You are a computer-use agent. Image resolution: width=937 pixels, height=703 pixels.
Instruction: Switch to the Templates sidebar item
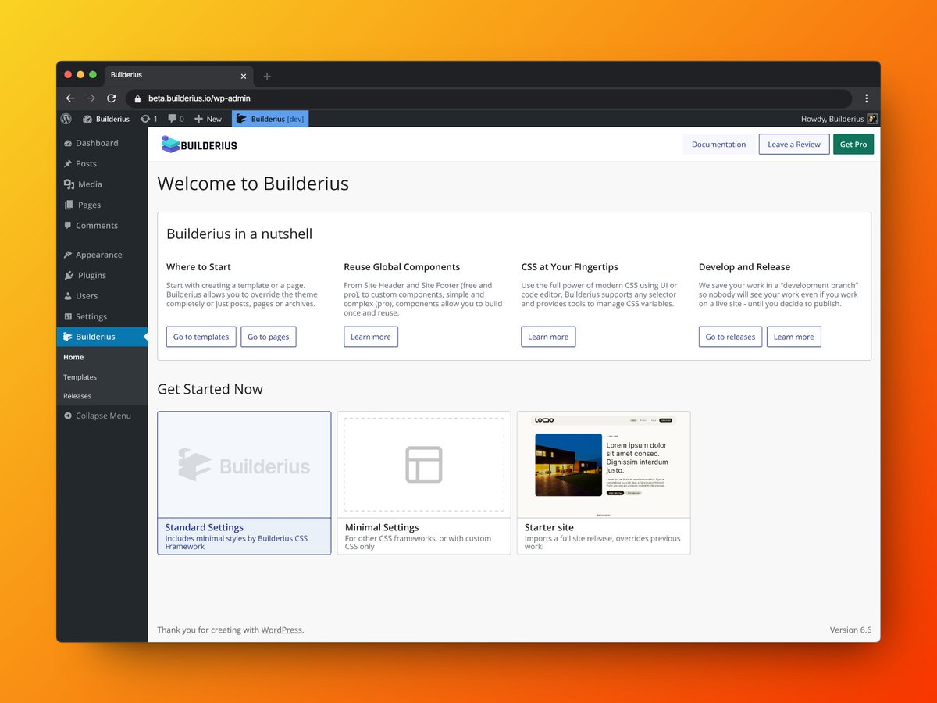pyautogui.click(x=80, y=376)
